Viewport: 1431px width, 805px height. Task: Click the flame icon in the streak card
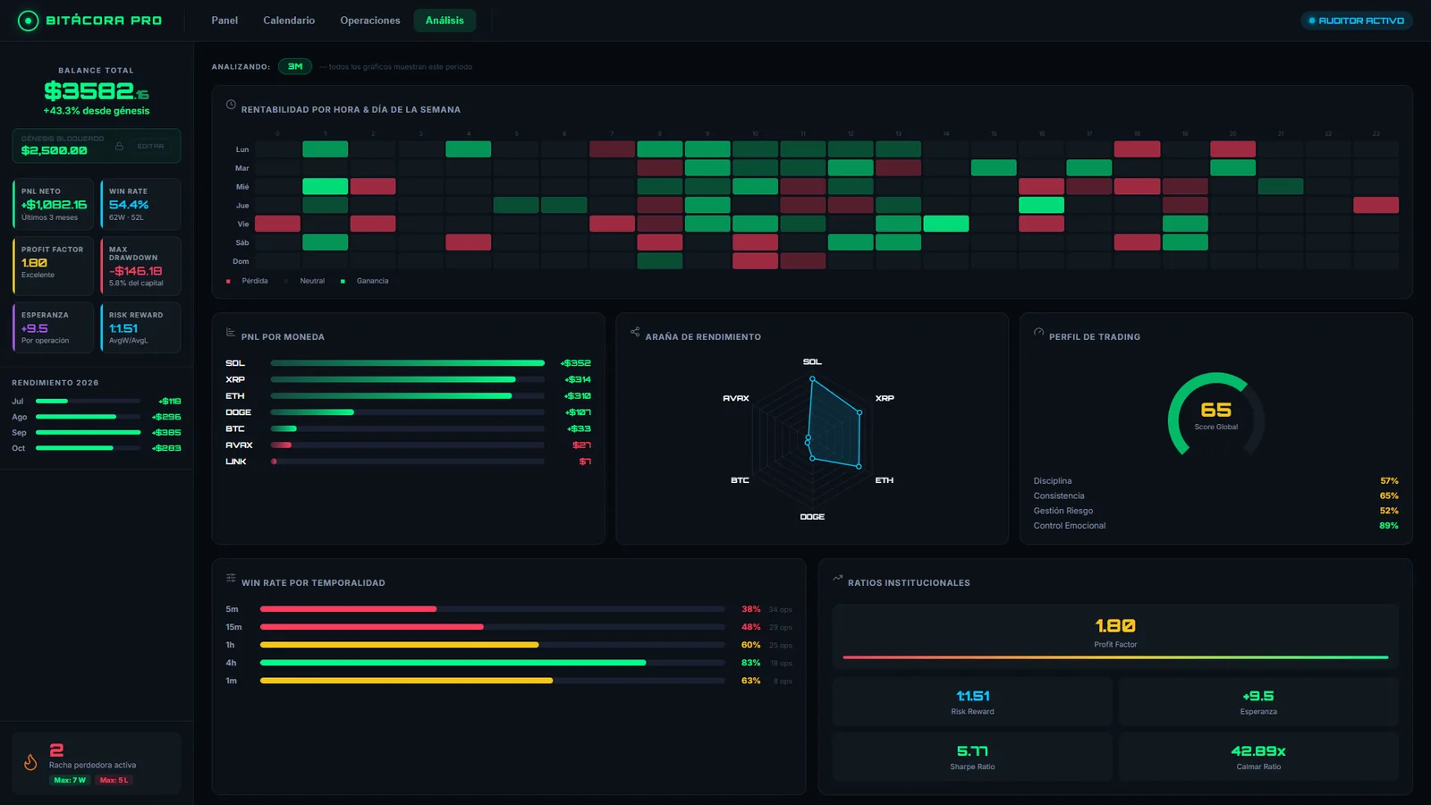(x=30, y=762)
